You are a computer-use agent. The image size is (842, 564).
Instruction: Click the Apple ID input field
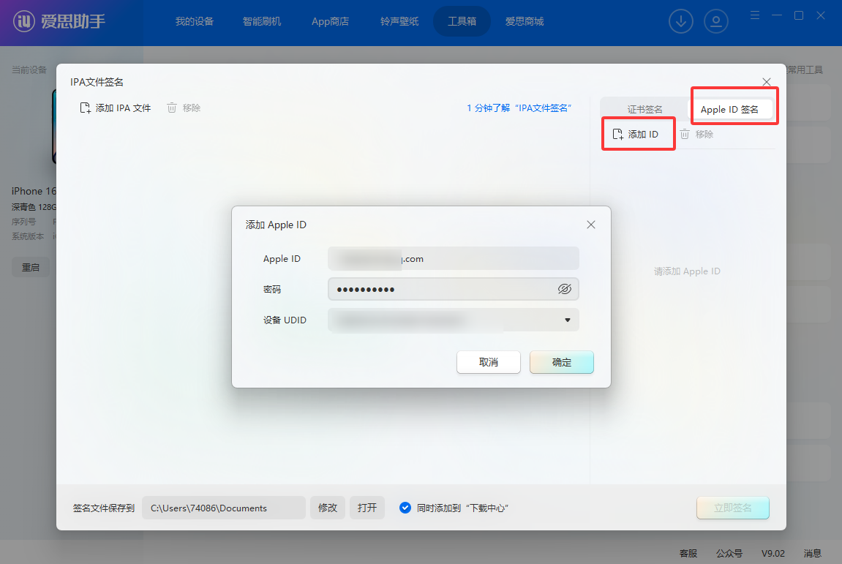click(453, 259)
